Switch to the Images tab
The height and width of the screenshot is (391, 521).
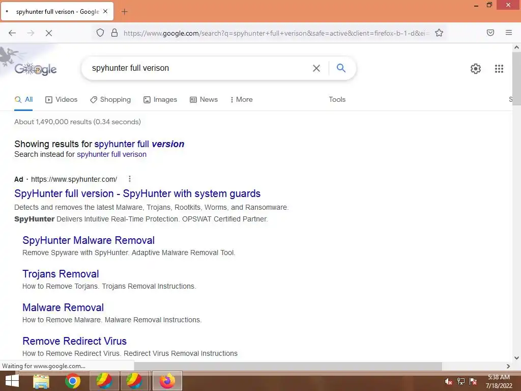coord(160,99)
